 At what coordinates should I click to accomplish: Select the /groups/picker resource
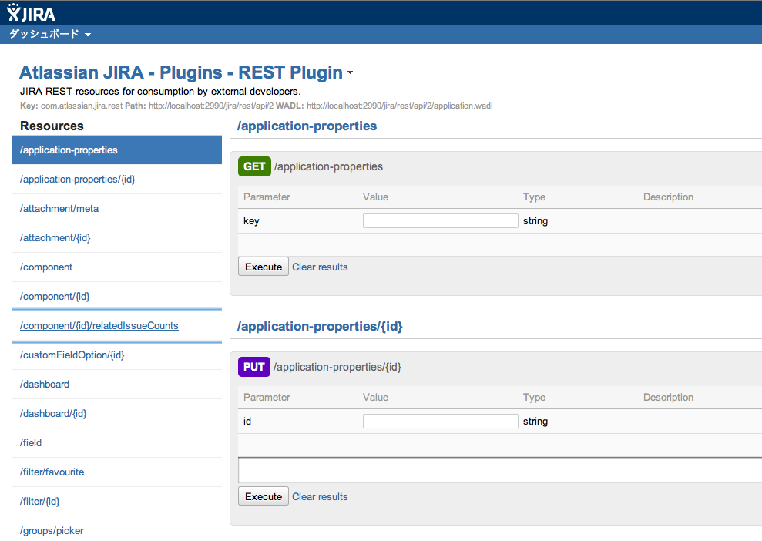[x=52, y=531]
